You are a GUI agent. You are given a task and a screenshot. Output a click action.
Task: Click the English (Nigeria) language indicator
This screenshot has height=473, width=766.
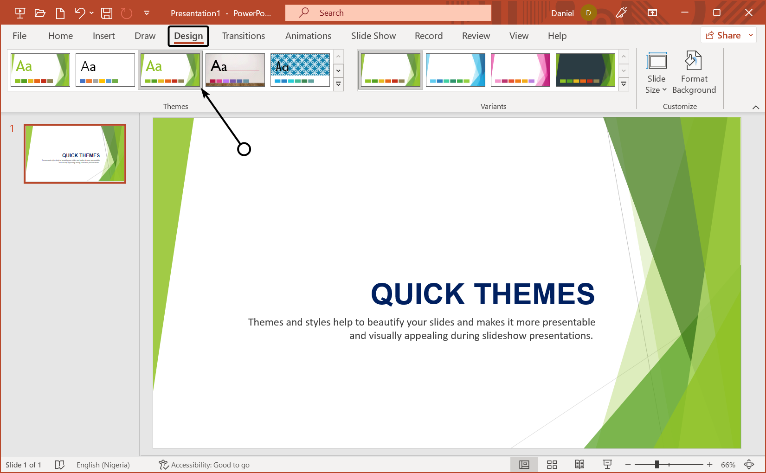[103, 464]
